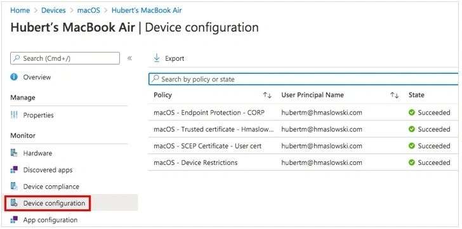Open the macOS - Device Restrictions policy
This screenshot has height=229, width=462.
pyautogui.click(x=195, y=162)
